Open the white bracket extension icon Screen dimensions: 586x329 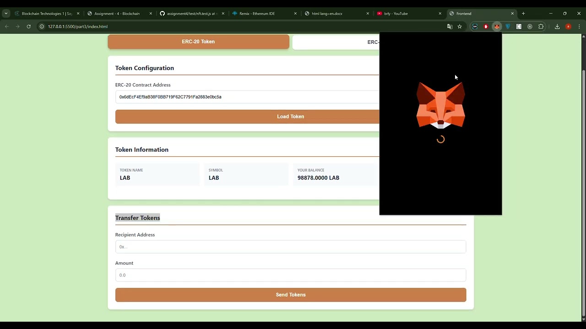tap(519, 27)
